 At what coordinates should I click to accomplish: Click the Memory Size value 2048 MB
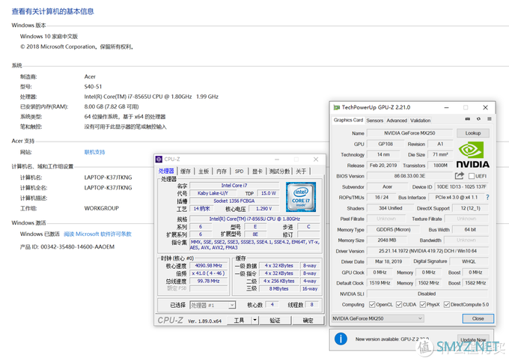[387, 240]
